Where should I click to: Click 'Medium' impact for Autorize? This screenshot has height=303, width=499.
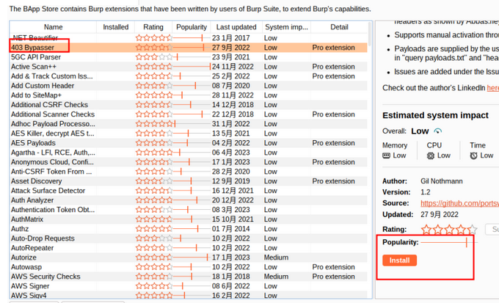276,258
